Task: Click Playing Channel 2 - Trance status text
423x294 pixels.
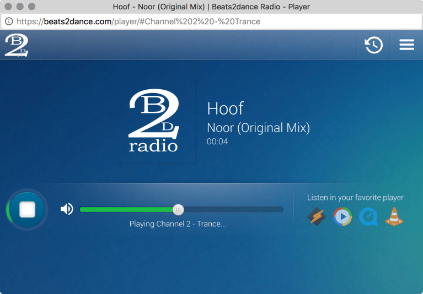Action: 178,224
